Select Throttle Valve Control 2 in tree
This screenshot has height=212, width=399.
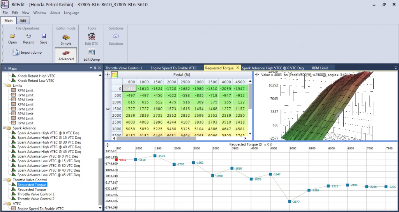pyautogui.click(x=36, y=199)
